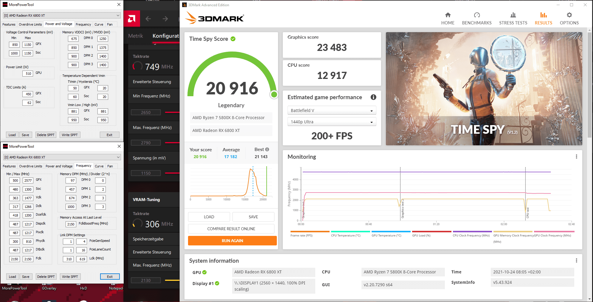Click the Spannung value box showing 1150

pyautogui.click(x=146, y=173)
